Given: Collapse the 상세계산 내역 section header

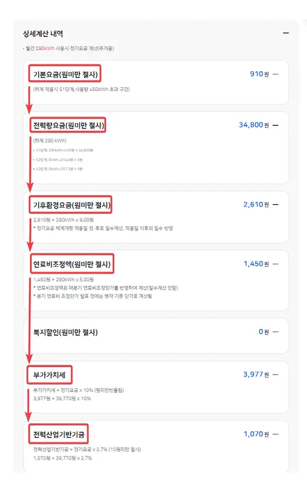Looking at the screenshot, I should pos(286,33).
